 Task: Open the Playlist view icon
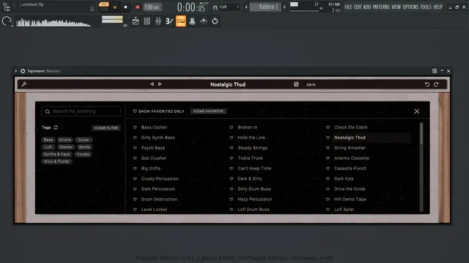[135, 21]
